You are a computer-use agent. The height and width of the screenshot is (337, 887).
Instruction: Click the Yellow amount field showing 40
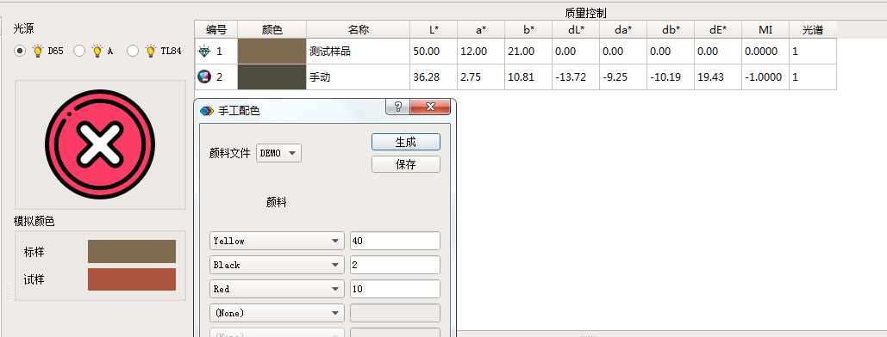click(x=395, y=241)
